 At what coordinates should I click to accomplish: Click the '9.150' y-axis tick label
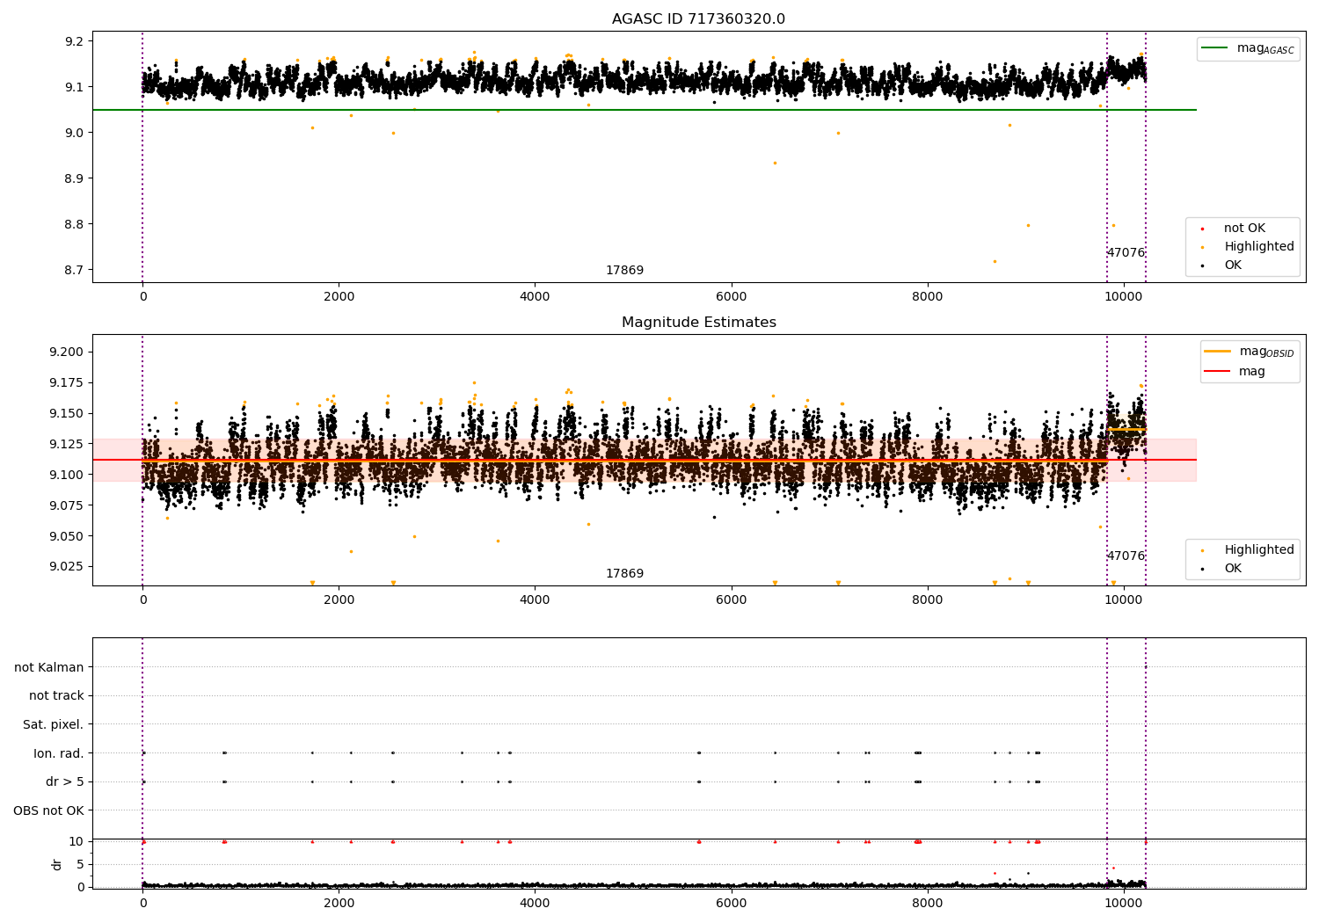point(67,414)
